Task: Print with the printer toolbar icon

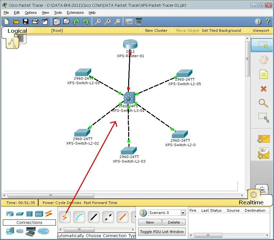Action: [x=35, y=22]
